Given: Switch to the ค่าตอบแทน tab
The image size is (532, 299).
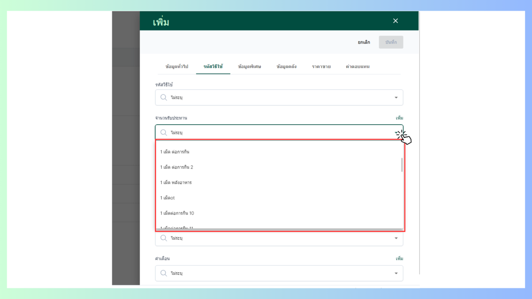Looking at the screenshot, I should pyautogui.click(x=358, y=66).
